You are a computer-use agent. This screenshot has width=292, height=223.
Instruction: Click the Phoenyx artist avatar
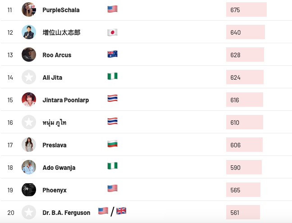click(29, 190)
